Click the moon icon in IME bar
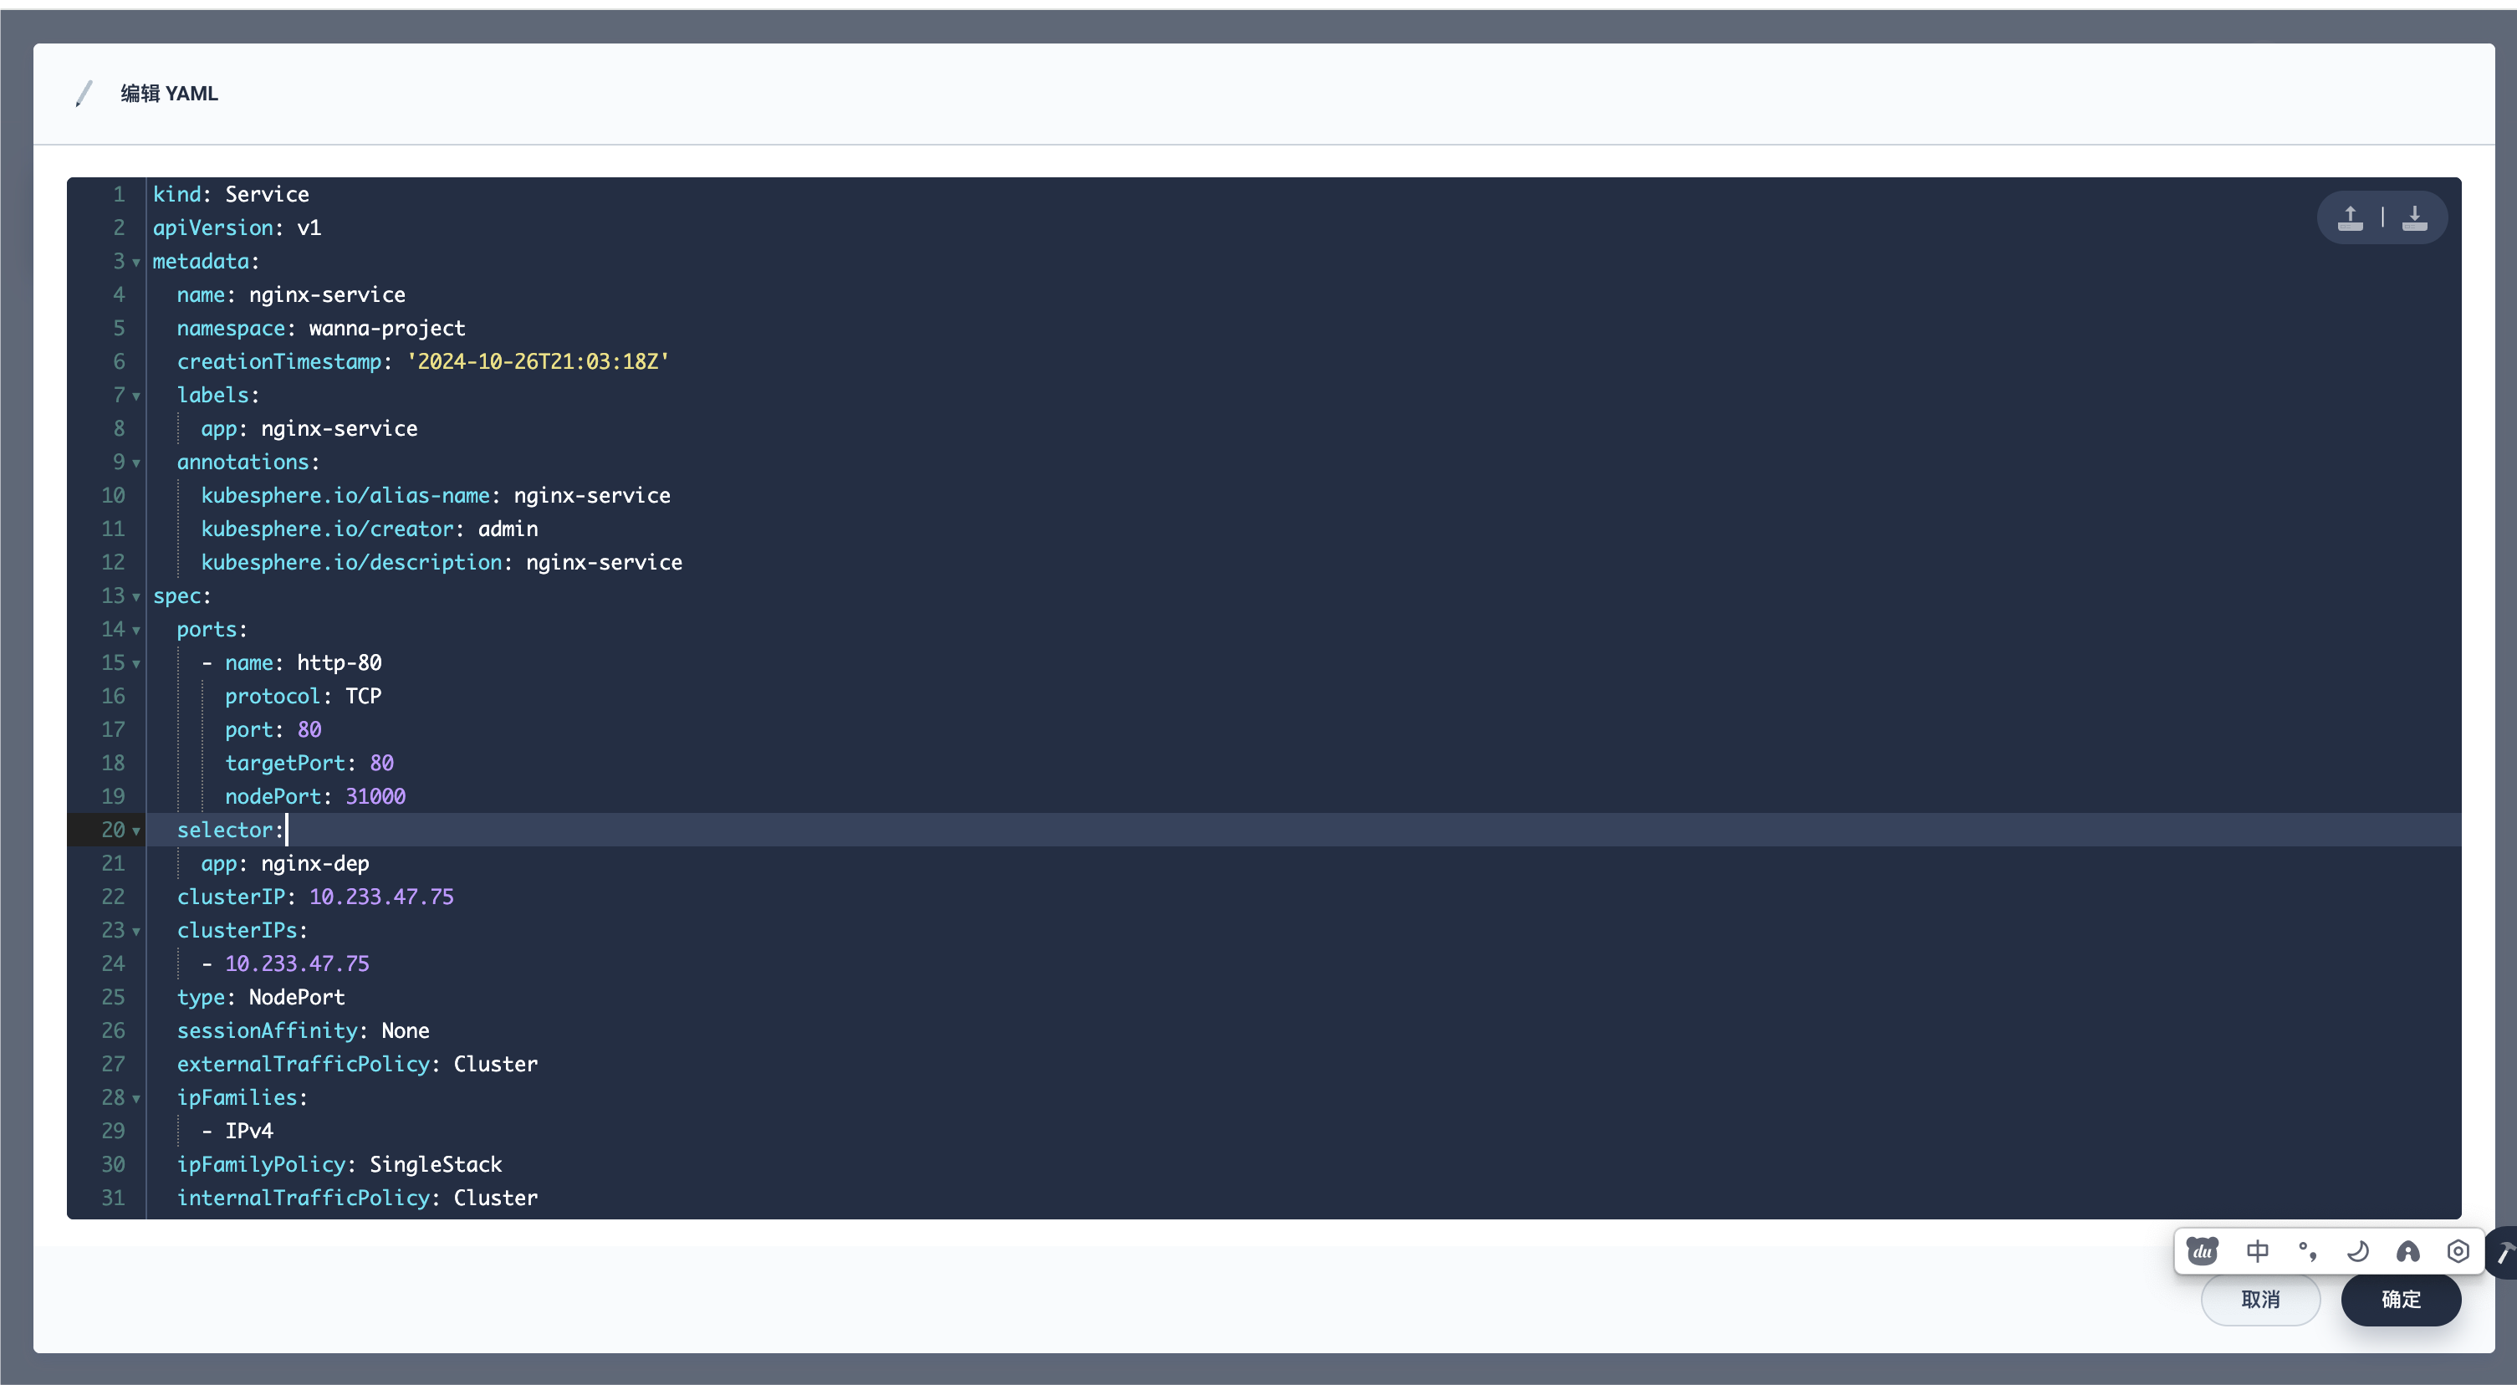The width and height of the screenshot is (2517, 1385). click(2358, 1251)
